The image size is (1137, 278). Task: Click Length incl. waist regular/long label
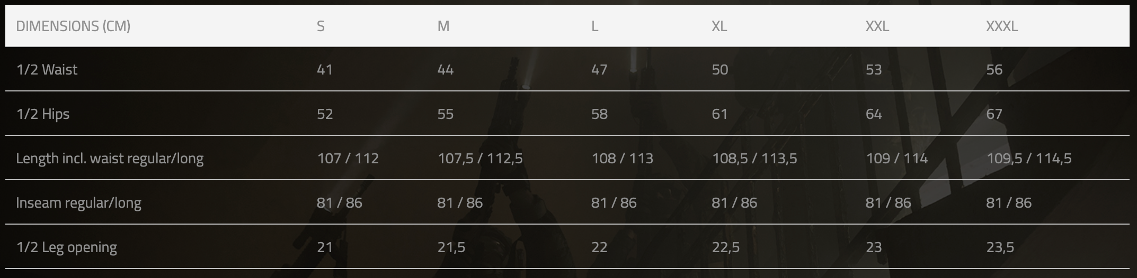[x=110, y=159]
